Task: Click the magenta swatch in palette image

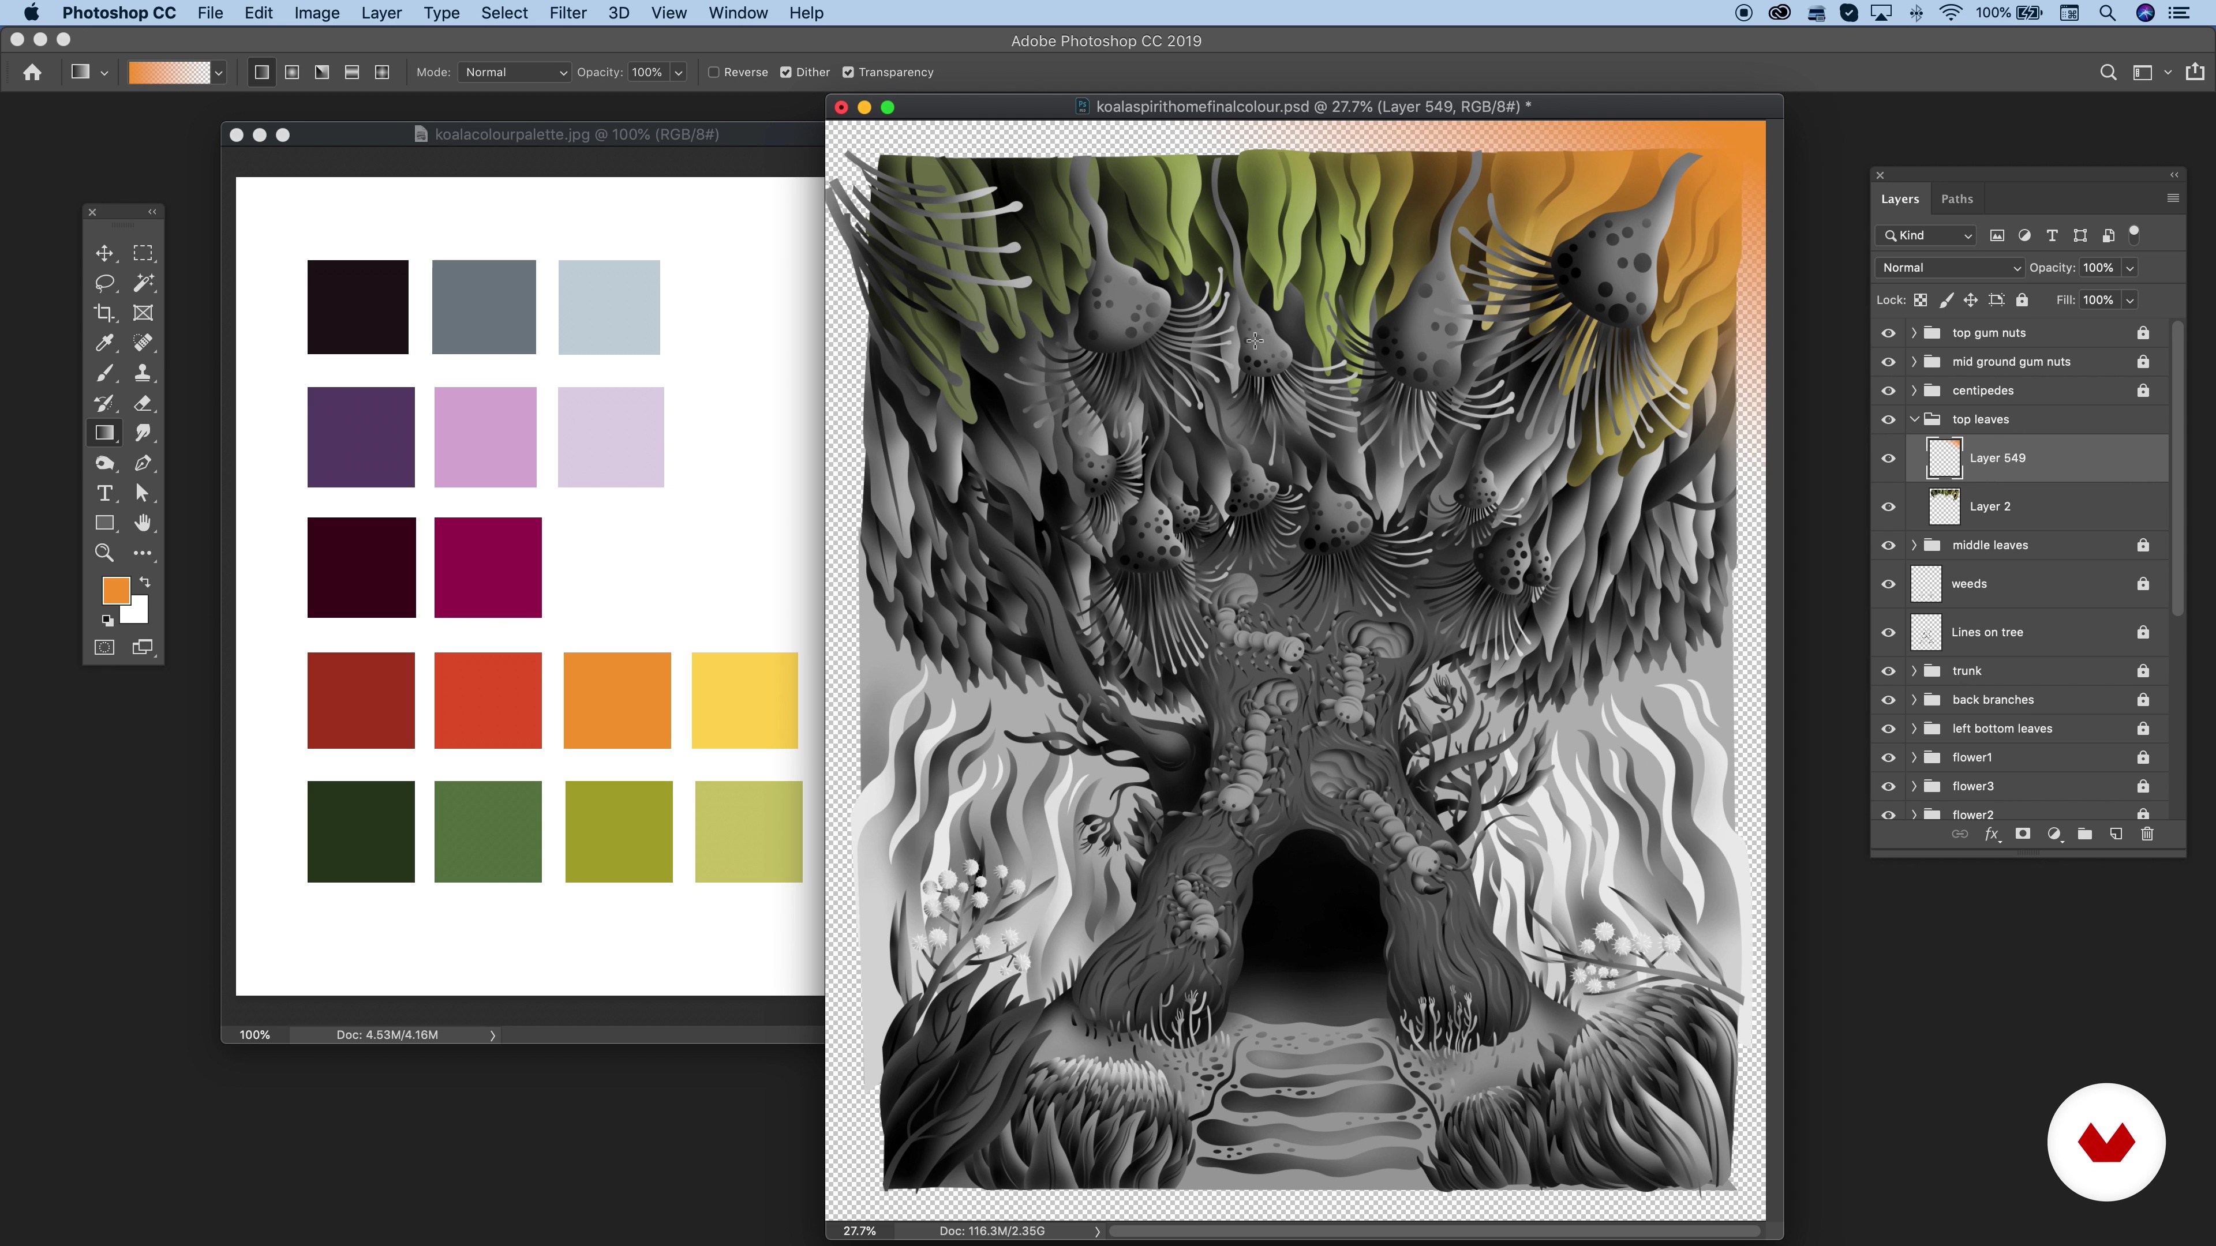Action: (488, 568)
